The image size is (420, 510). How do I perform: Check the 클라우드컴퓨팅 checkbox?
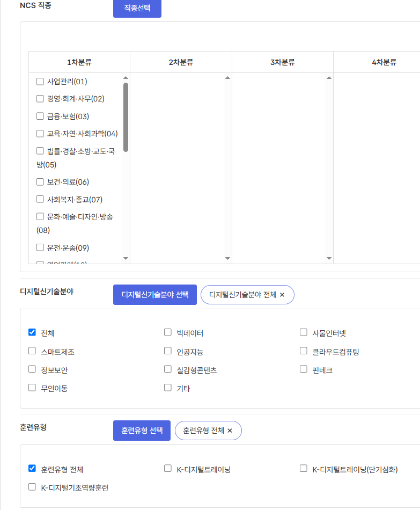tap(303, 351)
